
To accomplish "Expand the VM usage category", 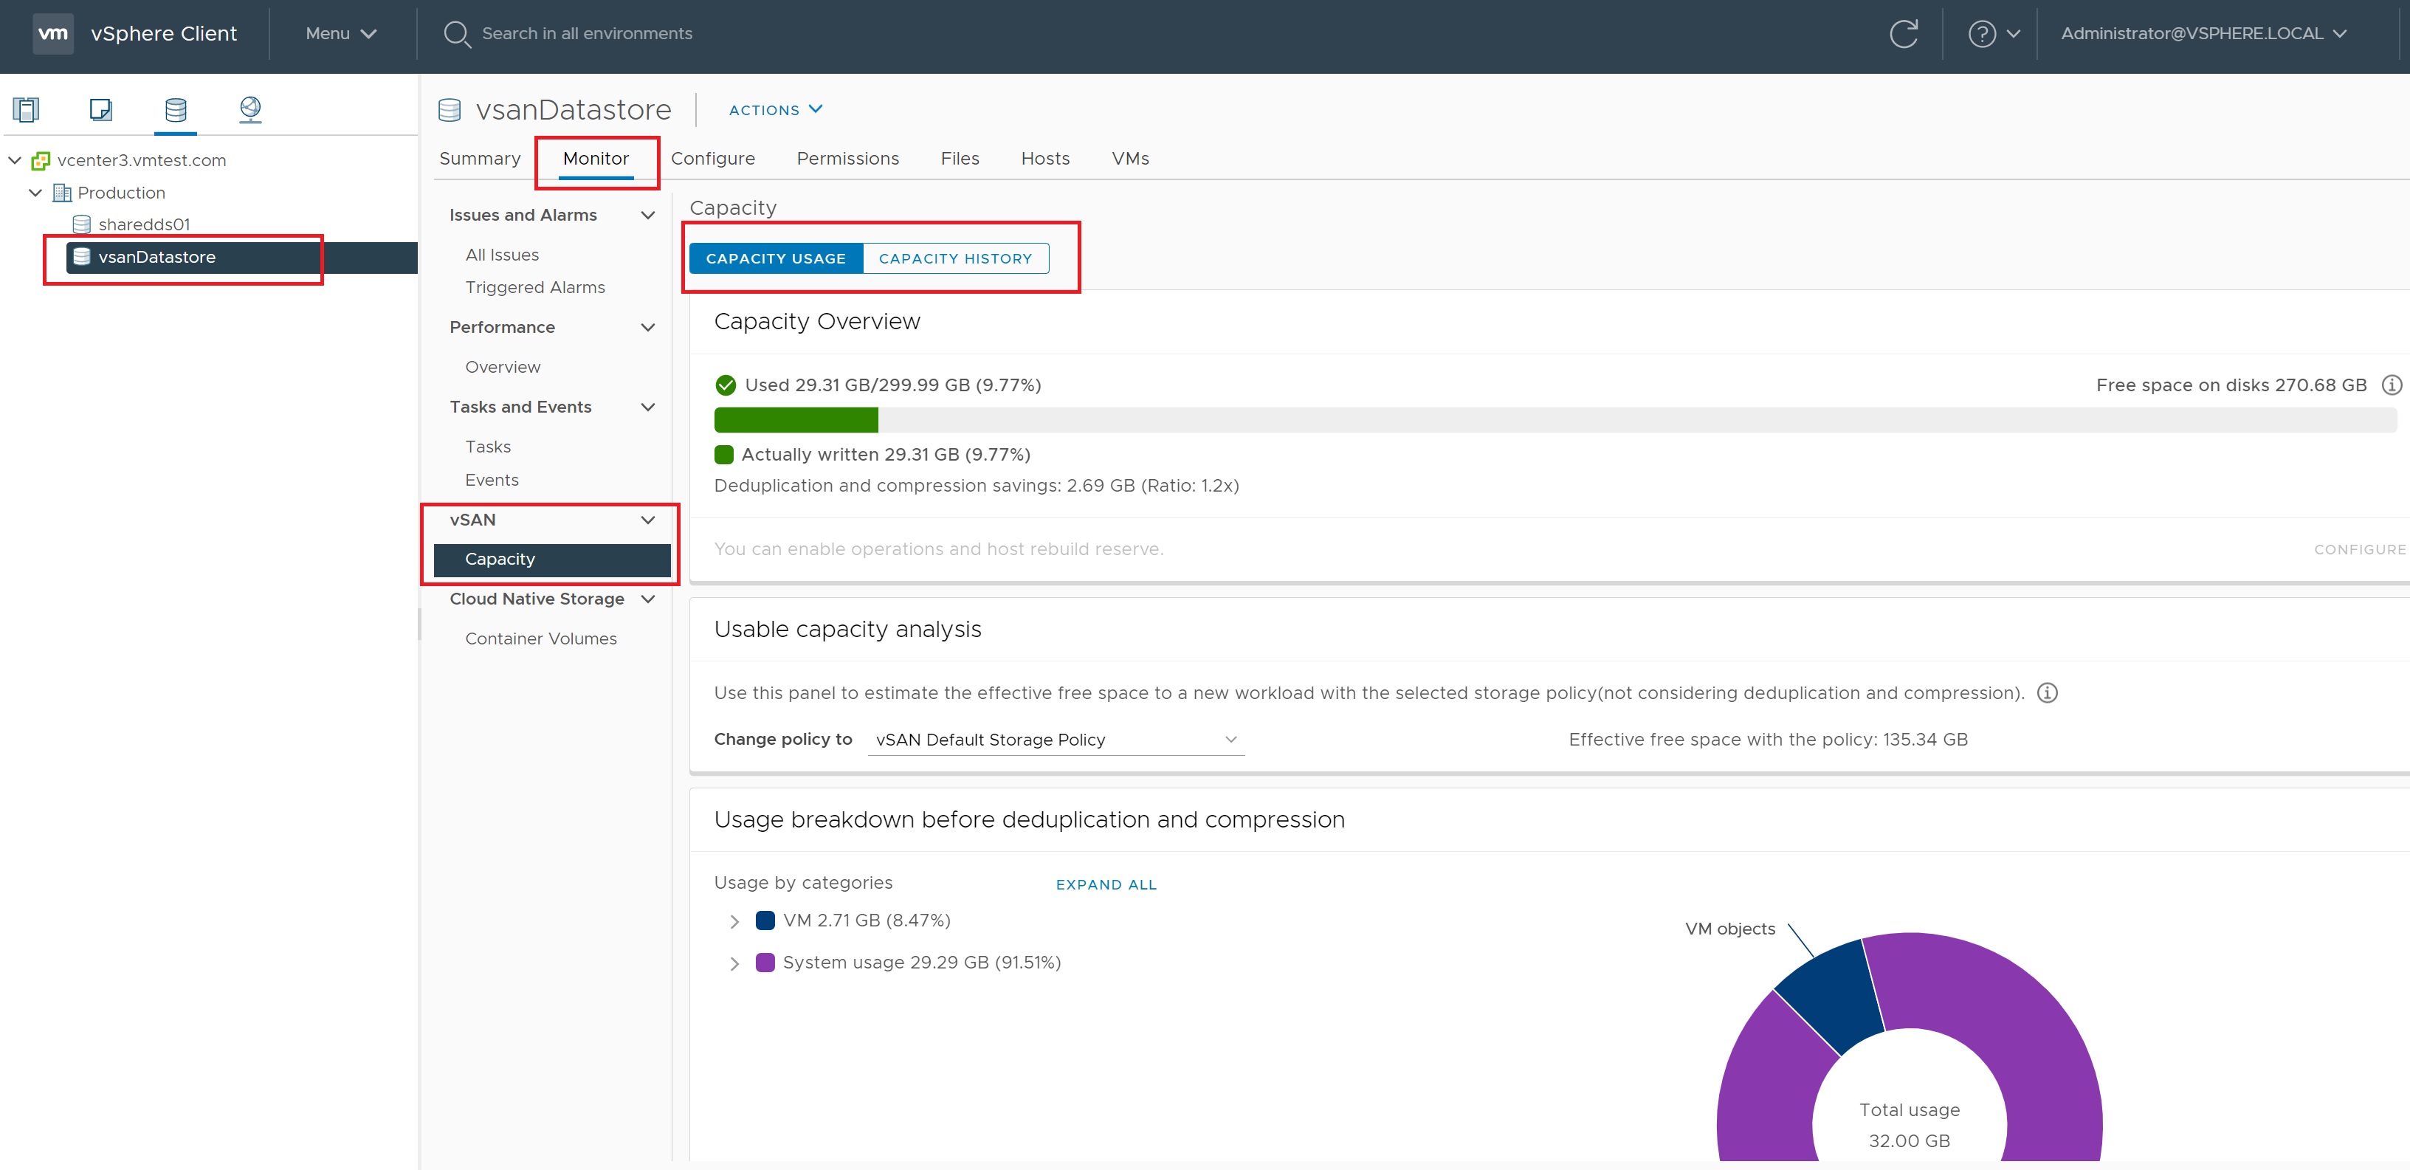I will point(734,921).
